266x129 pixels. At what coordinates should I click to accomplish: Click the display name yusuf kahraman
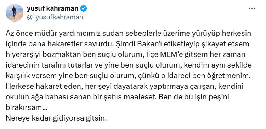pyautogui.click(x=52, y=8)
